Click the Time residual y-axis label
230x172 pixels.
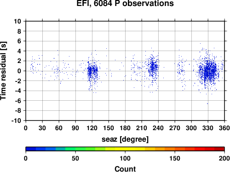coord(3,71)
